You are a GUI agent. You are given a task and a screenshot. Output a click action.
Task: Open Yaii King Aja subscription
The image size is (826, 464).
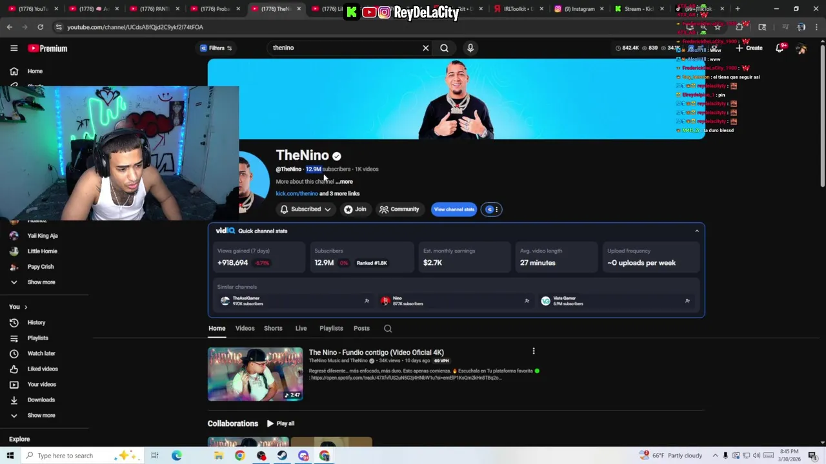tap(43, 236)
